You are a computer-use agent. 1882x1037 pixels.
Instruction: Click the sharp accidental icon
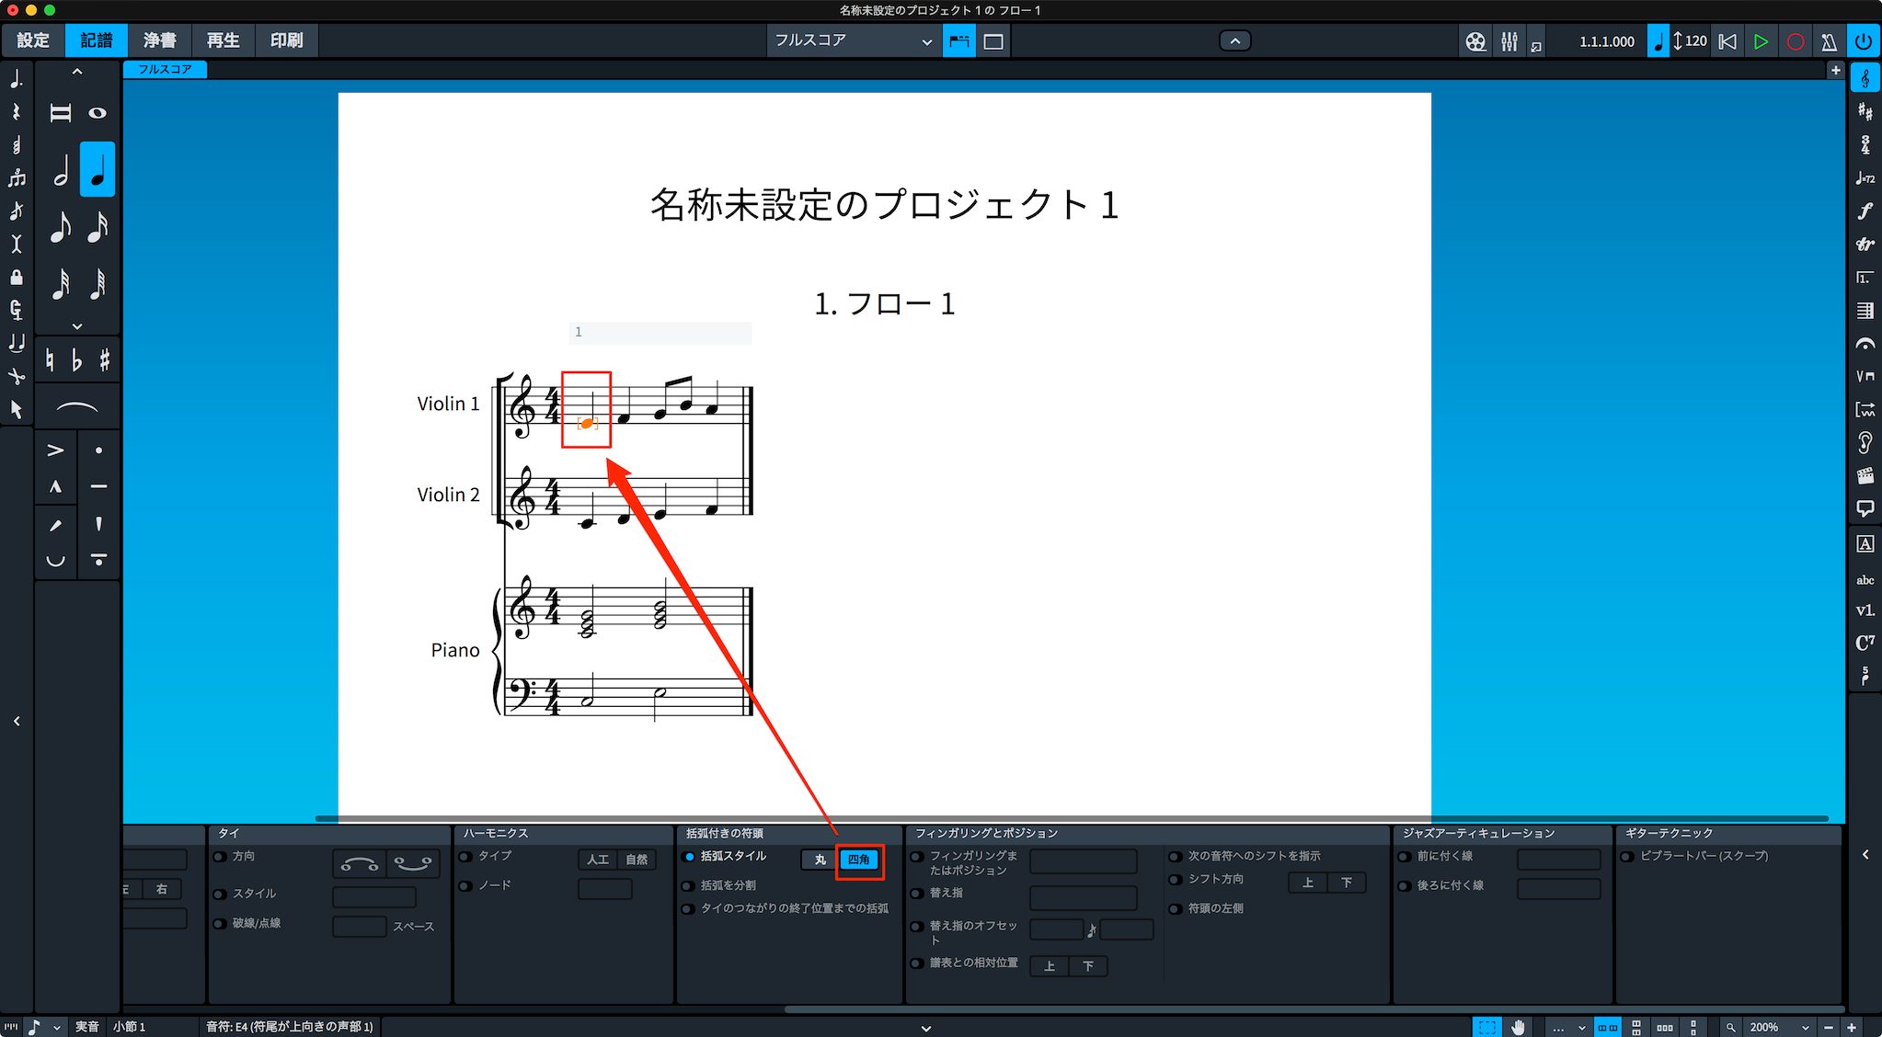(105, 360)
